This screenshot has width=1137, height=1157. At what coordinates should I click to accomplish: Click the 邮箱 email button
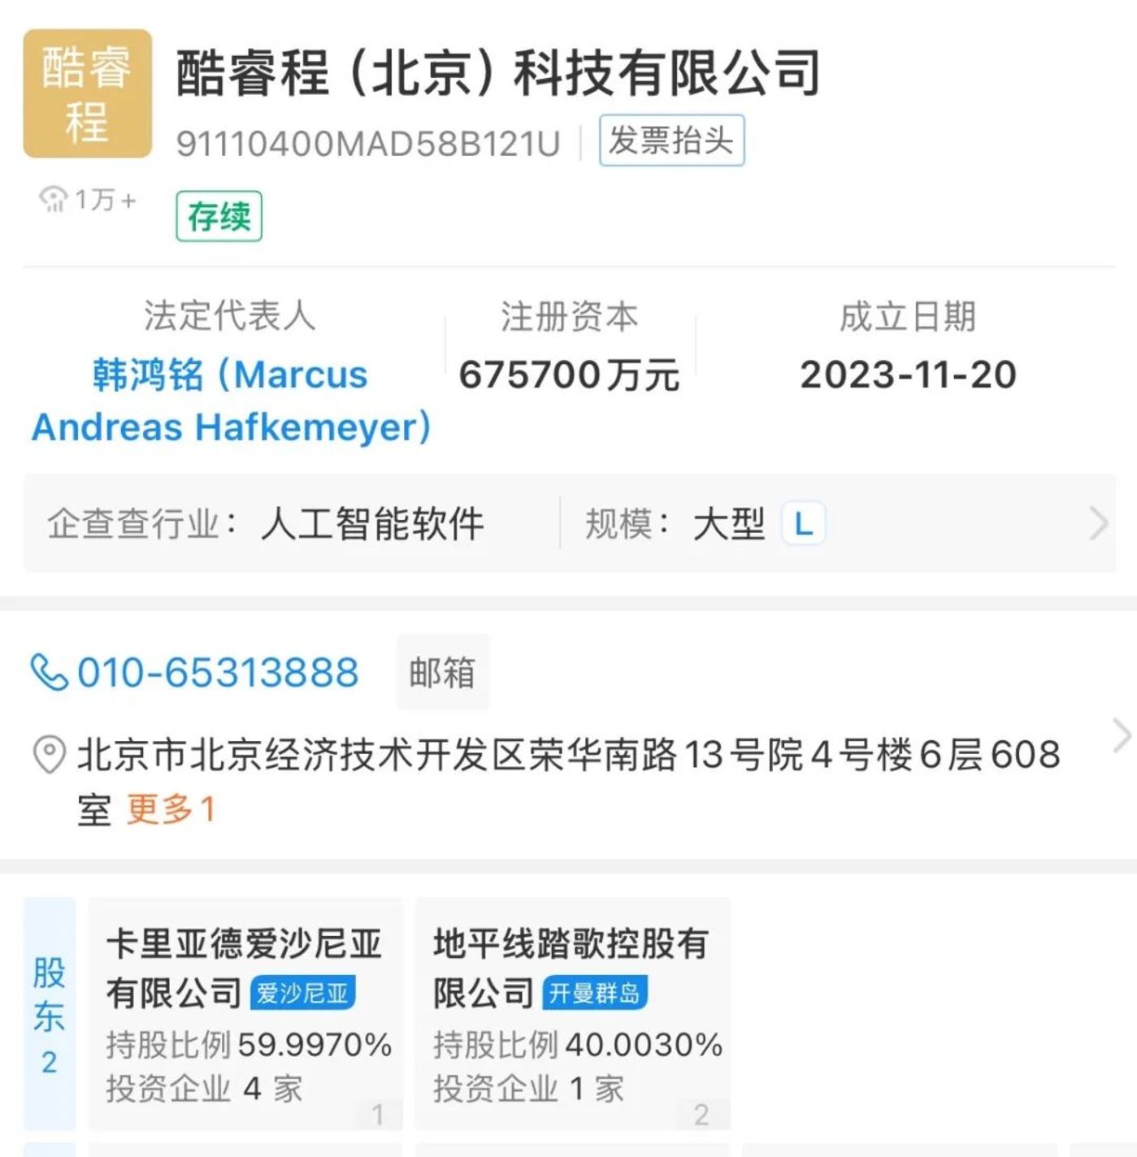(442, 673)
